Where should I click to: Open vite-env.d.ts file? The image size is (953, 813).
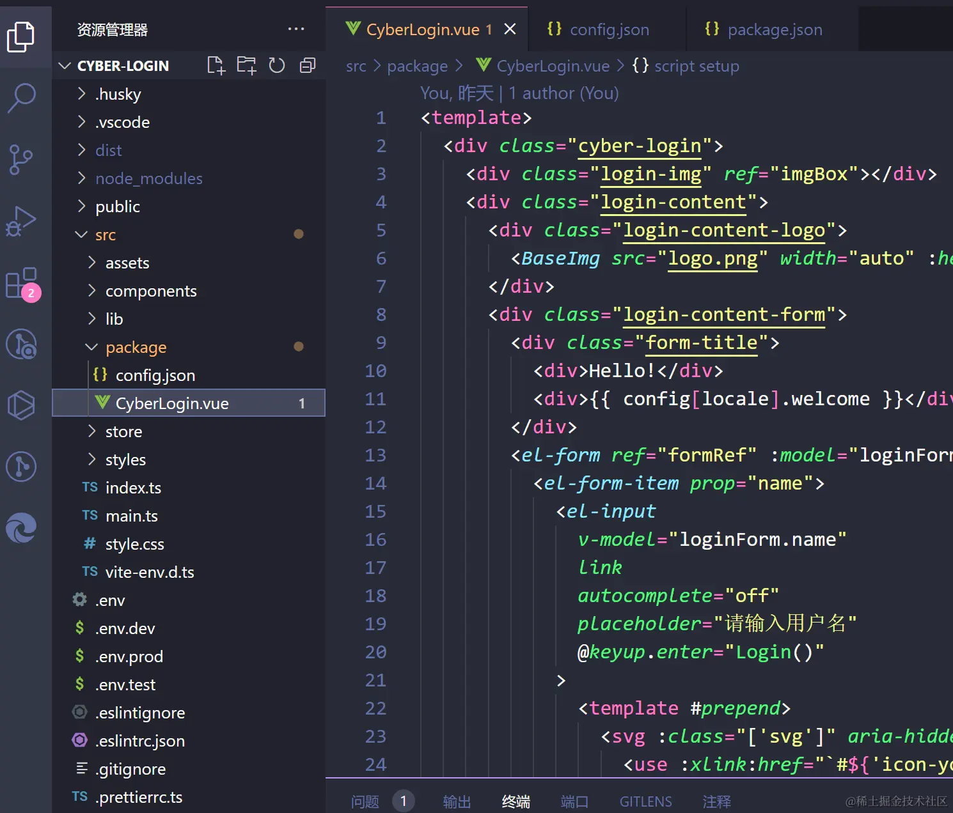coord(189,572)
